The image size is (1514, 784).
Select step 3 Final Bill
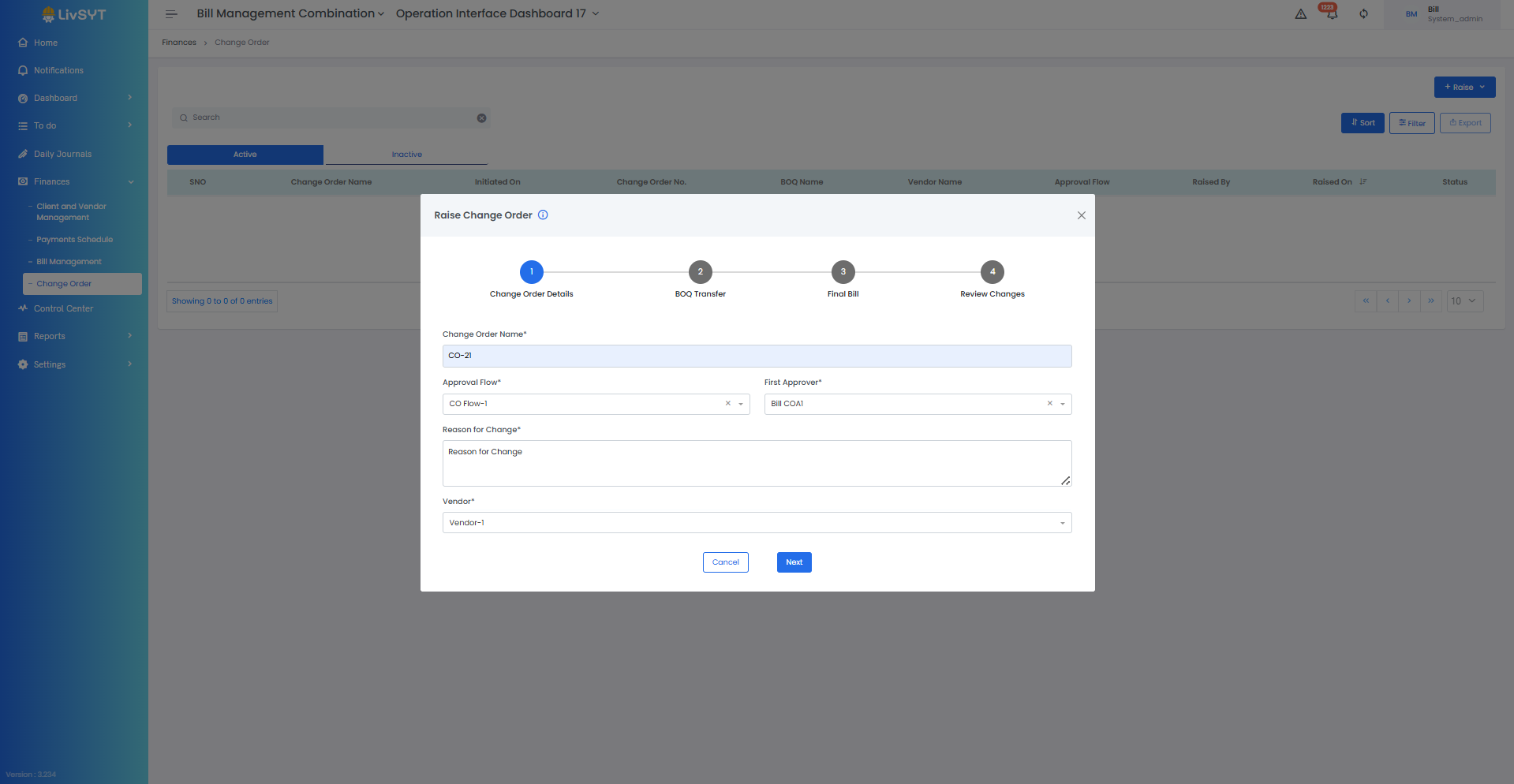click(843, 272)
